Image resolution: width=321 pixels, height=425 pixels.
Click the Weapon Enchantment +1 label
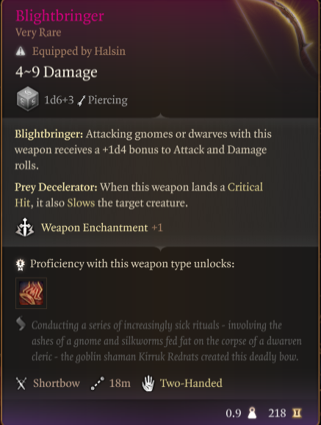pos(102,228)
